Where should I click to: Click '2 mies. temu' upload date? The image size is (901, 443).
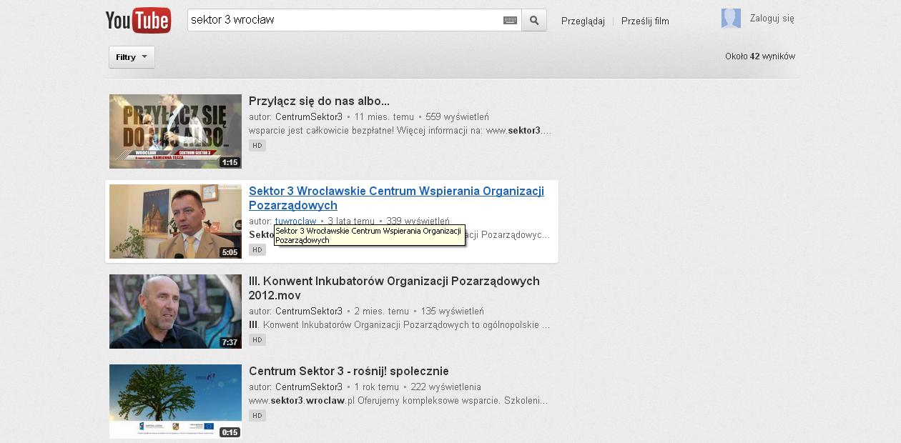[x=382, y=311]
